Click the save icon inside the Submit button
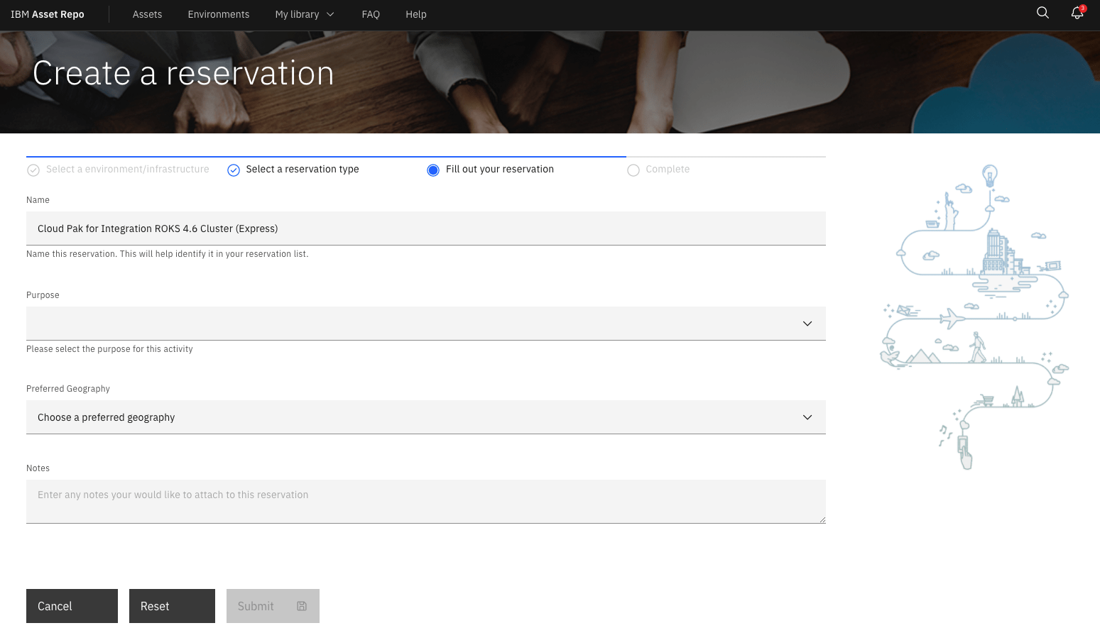Image resolution: width=1100 pixels, height=628 pixels. 301,606
